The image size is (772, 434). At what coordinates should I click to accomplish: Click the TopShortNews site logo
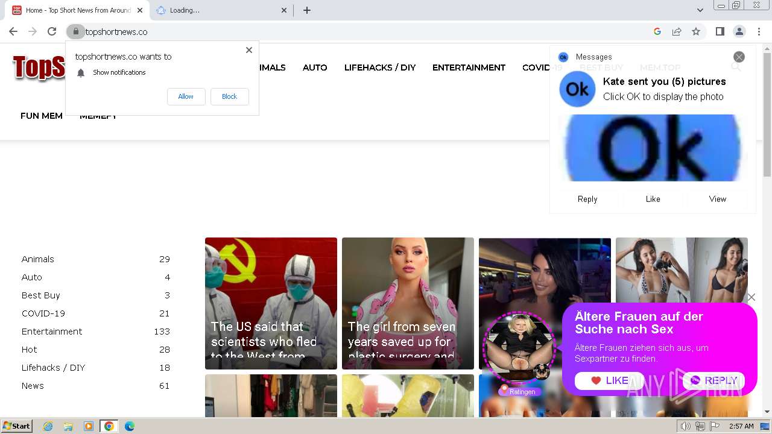[x=39, y=68]
